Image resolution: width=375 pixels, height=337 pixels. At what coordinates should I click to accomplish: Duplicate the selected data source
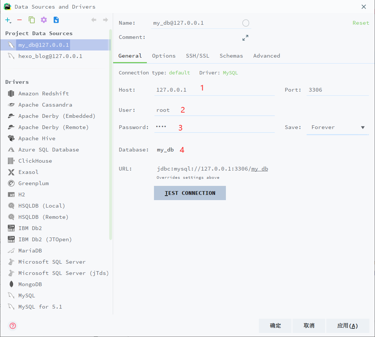pyautogui.click(x=31, y=20)
